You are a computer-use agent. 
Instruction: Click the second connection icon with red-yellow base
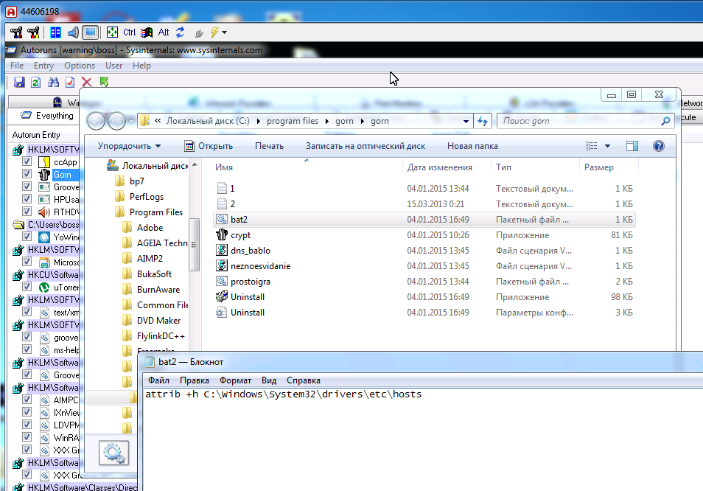tap(33, 32)
